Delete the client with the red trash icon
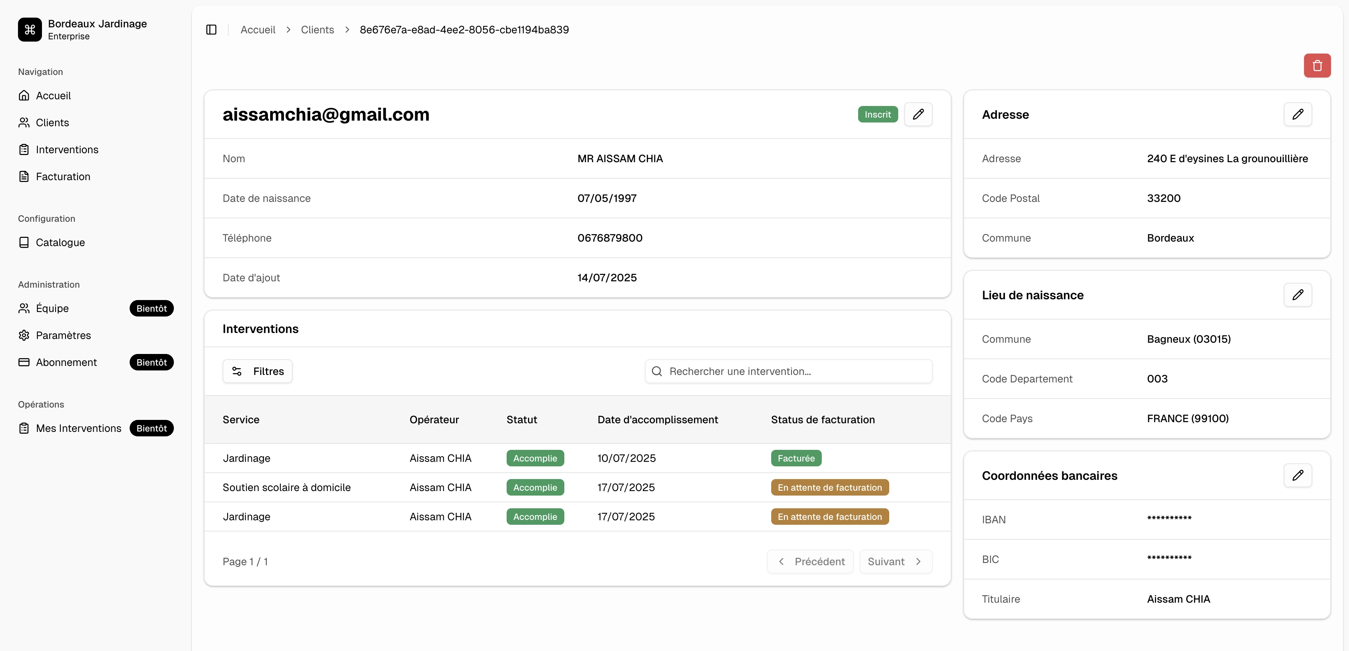The width and height of the screenshot is (1349, 651). [x=1318, y=65]
